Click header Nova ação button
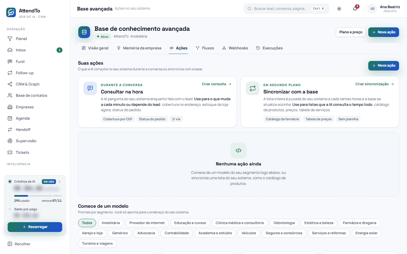 click(384, 32)
